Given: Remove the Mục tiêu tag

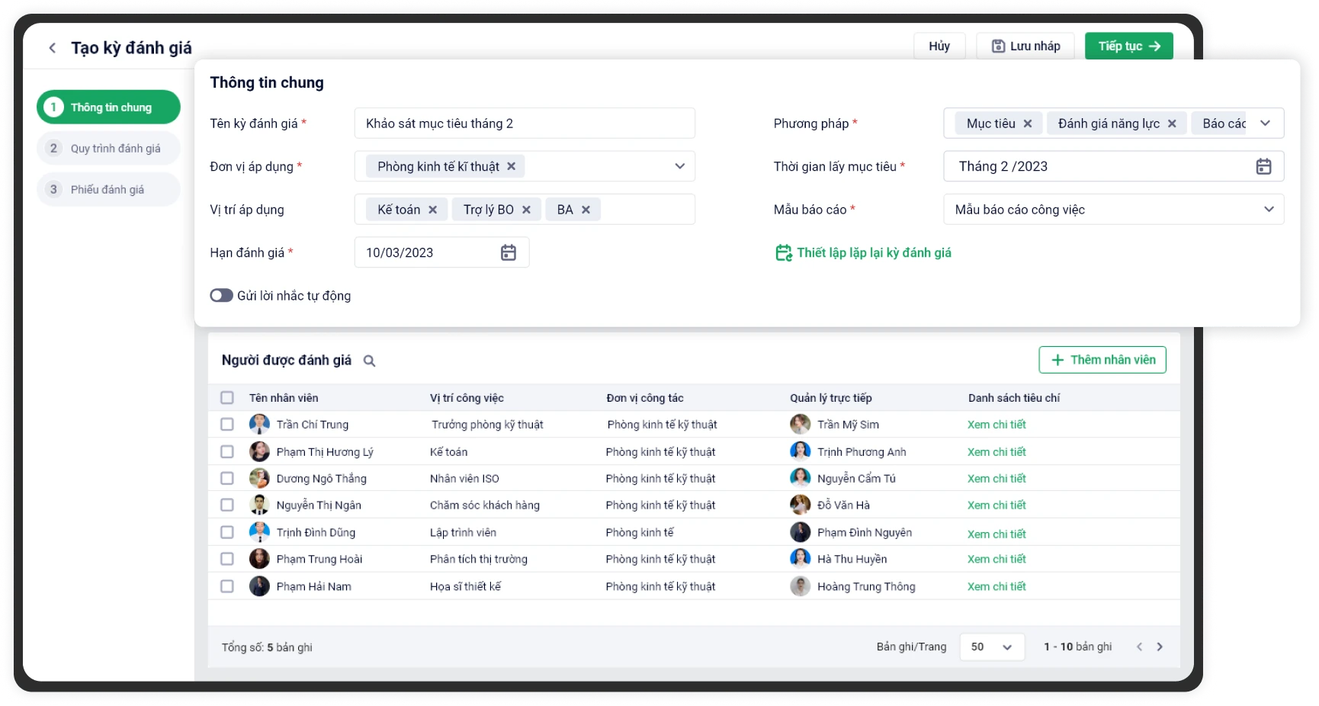Looking at the screenshot, I should coord(1028,124).
